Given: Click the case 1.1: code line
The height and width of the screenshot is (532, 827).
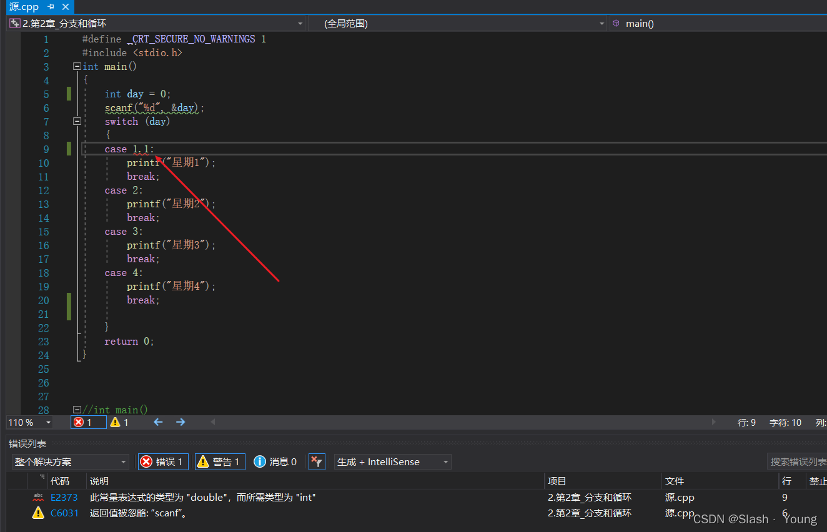Looking at the screenshot, I should click(x=129, y=149).
